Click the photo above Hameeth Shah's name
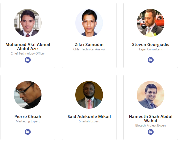 pyautogui.click(x=151, y=95)
